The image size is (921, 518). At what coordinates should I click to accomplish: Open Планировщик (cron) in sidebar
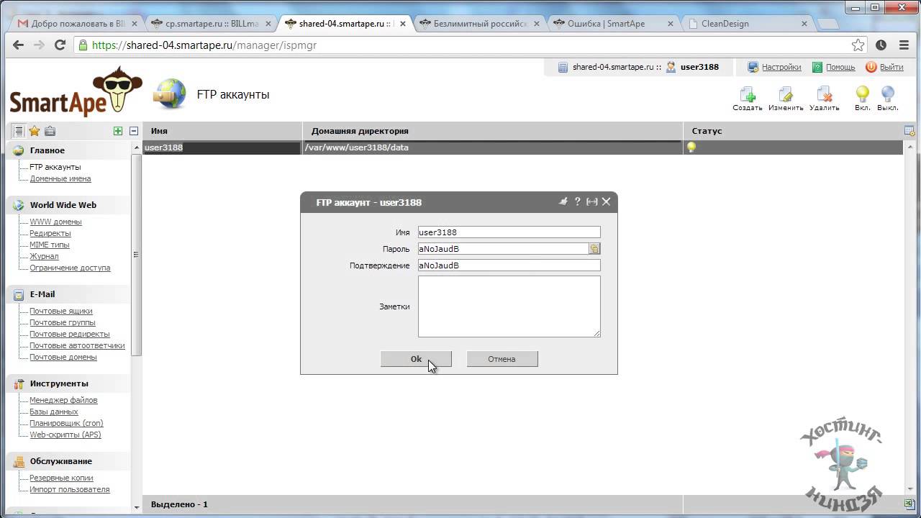[x=66, y=423]
